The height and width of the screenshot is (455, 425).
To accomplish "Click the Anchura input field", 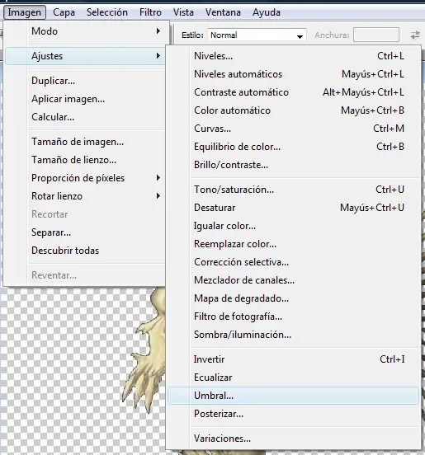I will 376,35.
